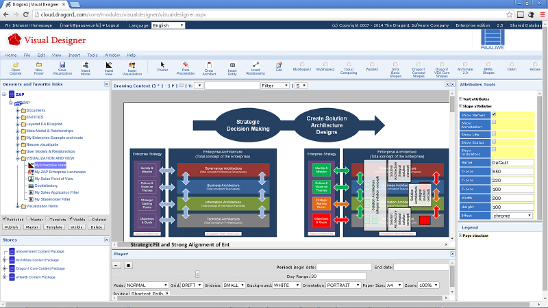Screen dimensions: 548x308
Task: Select My ZAP Enterprise Landscape item
Action: point(60,172)
